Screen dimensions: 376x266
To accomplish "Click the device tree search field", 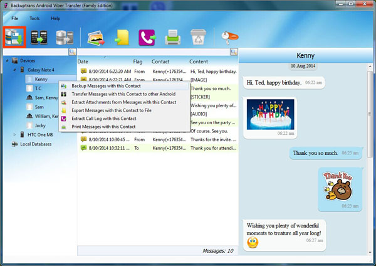I will (x=36, y=52).
